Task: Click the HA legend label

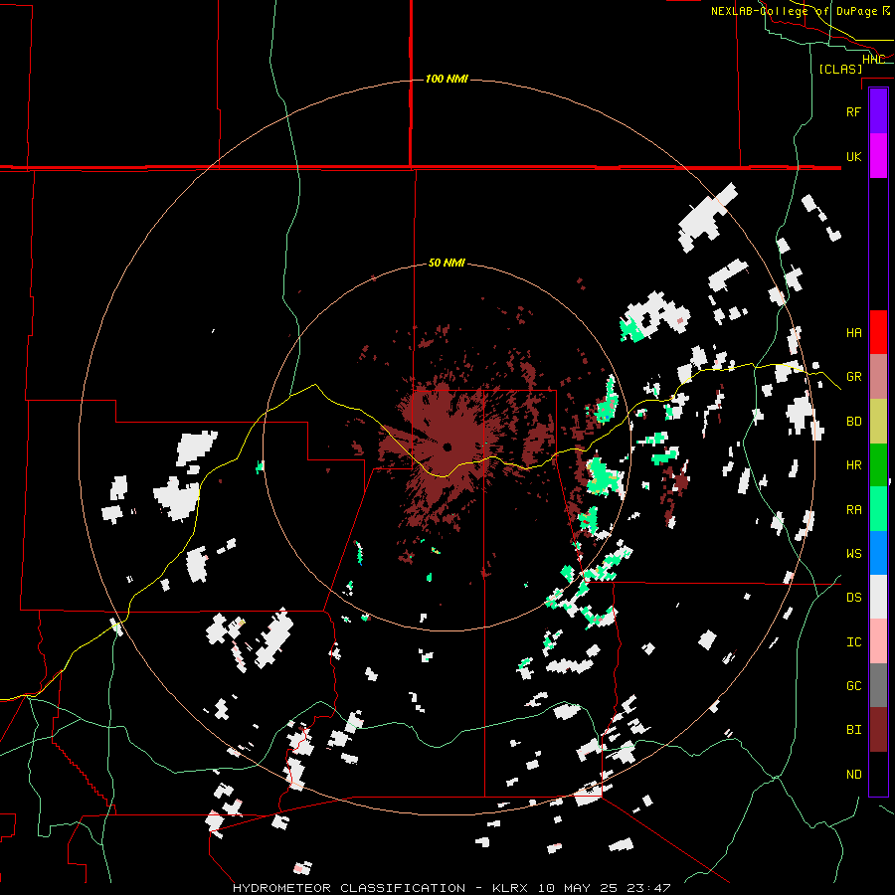Action: [854, 333]
